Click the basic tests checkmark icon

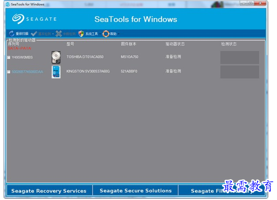tap(34, 34)
